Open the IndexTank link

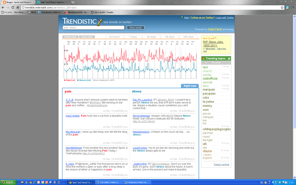215,29
